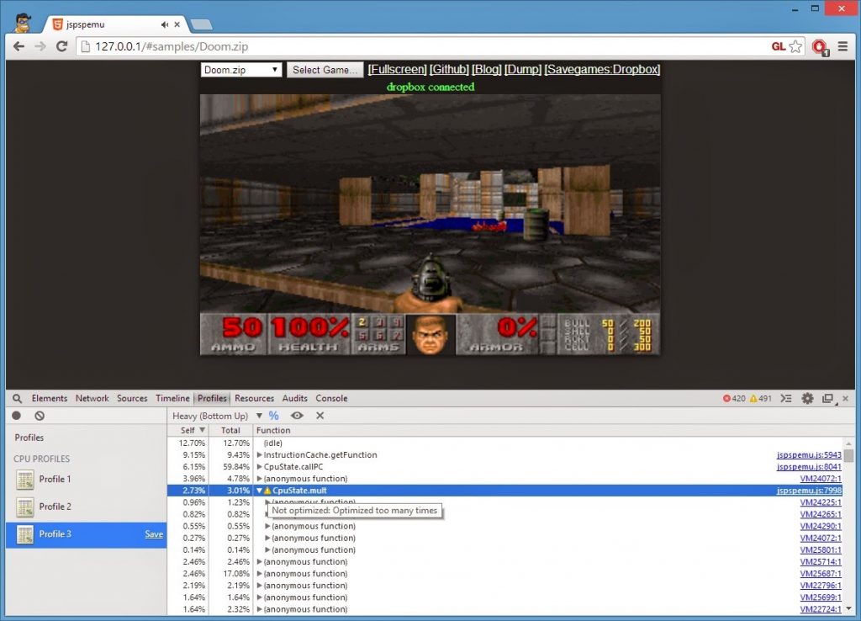Click the DevTools search magnifier icon
This screenshot has width=861, height=621.
[17, 399]
